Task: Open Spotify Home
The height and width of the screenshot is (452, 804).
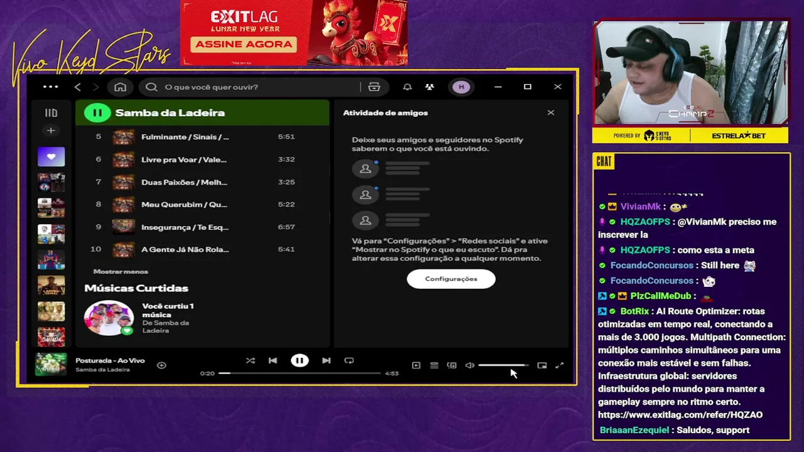Action: tap(120, 87)
